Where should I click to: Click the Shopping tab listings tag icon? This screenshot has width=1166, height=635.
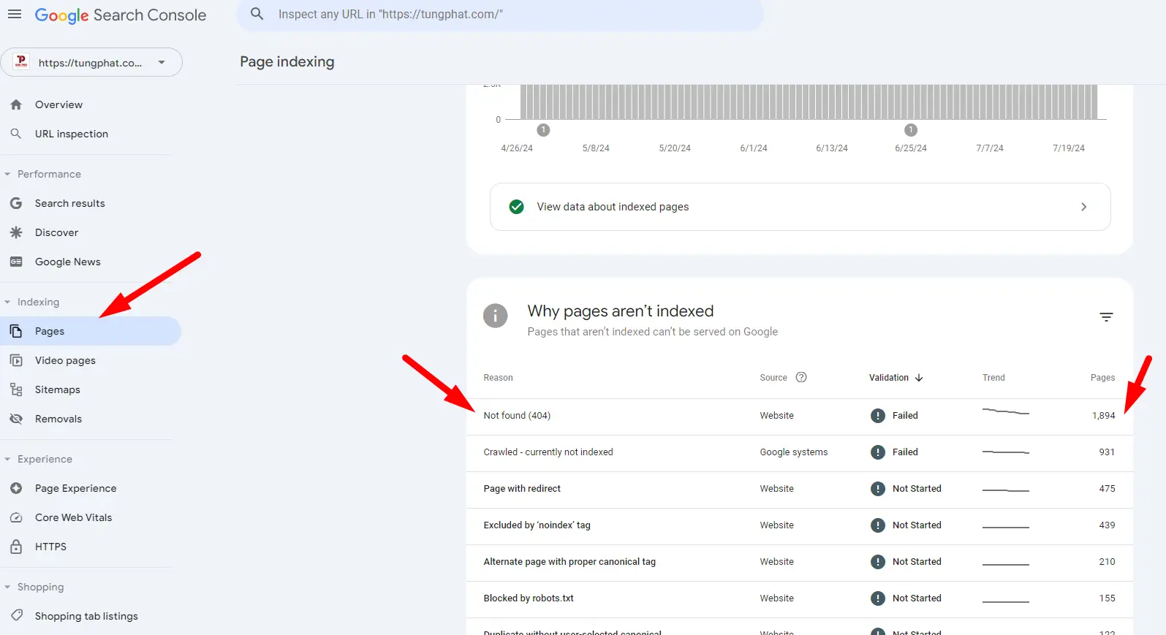click(x=16, y=615)
